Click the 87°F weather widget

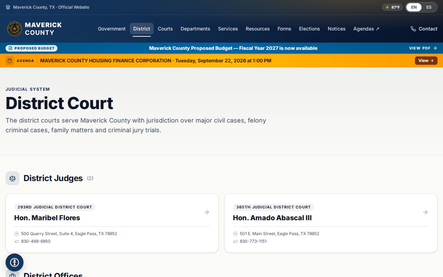[392, 7]
